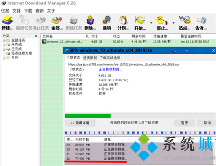This screenshot has height=166, width=216.
Task: Sort by 大小 column header
Action: point(101,36)
